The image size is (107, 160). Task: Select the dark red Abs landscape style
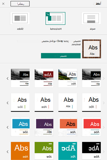(44, 78)
